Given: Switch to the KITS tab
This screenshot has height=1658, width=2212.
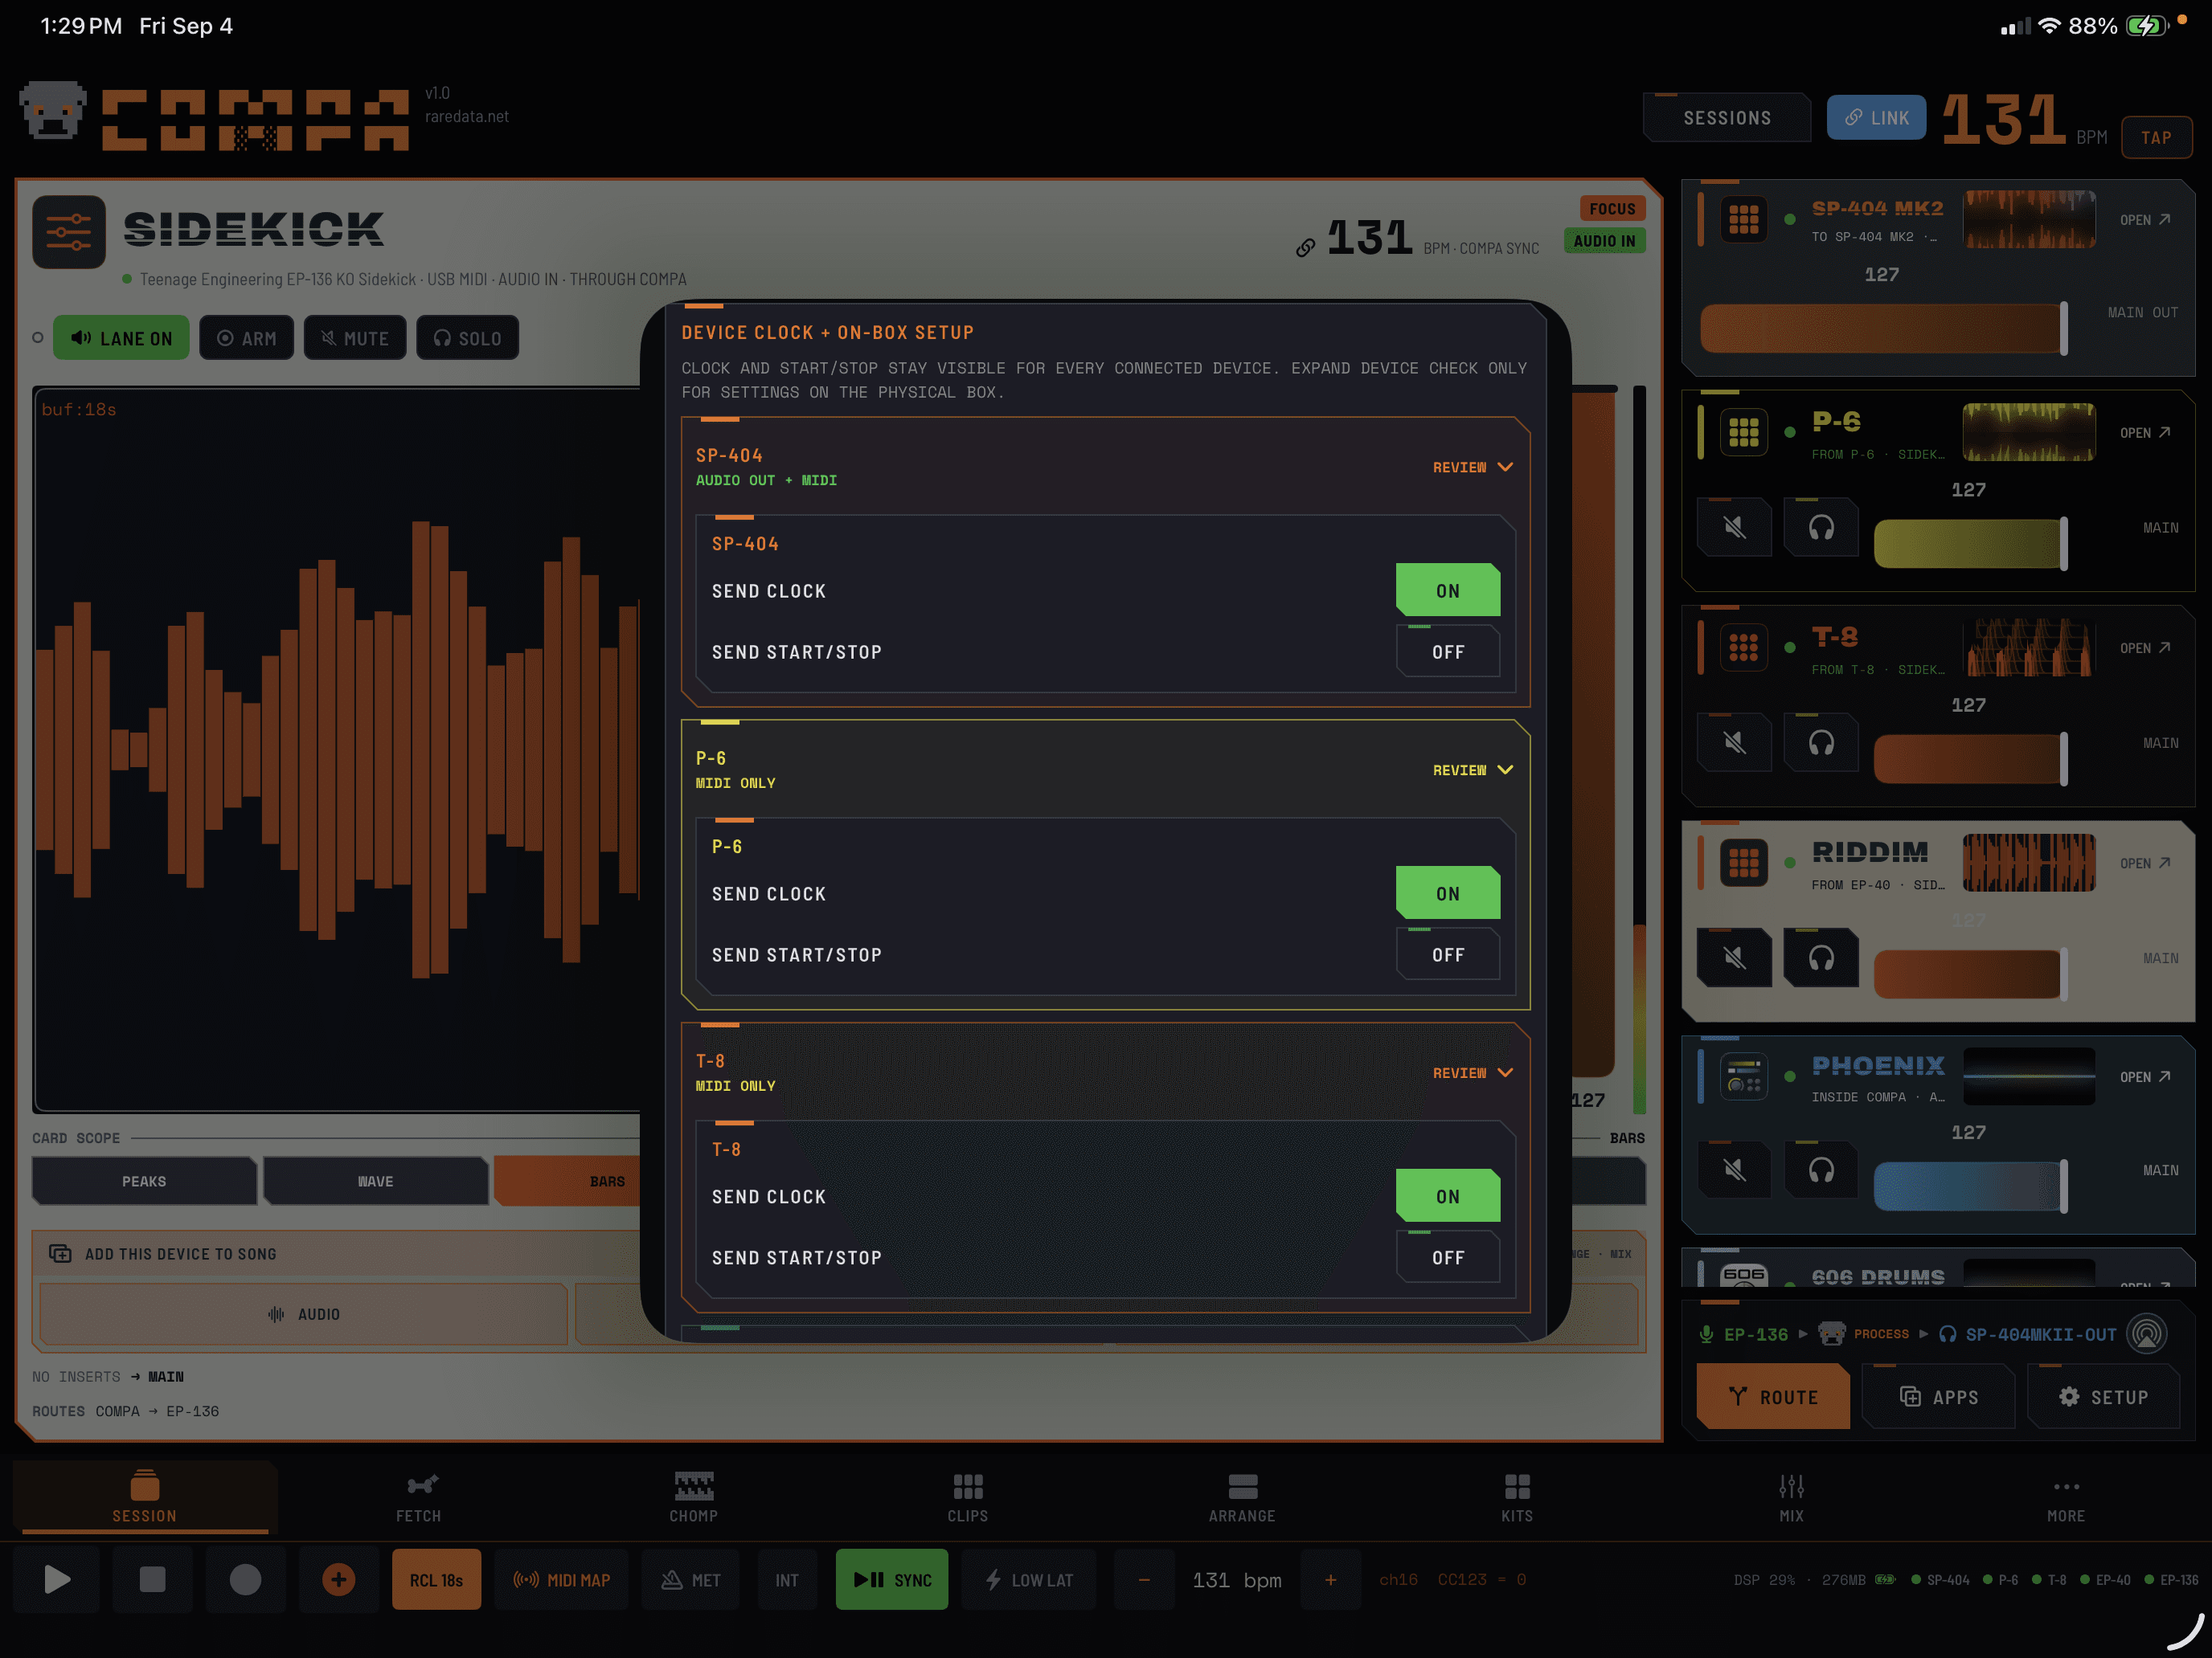Looking at the screenshot, I should 1517,1497.
